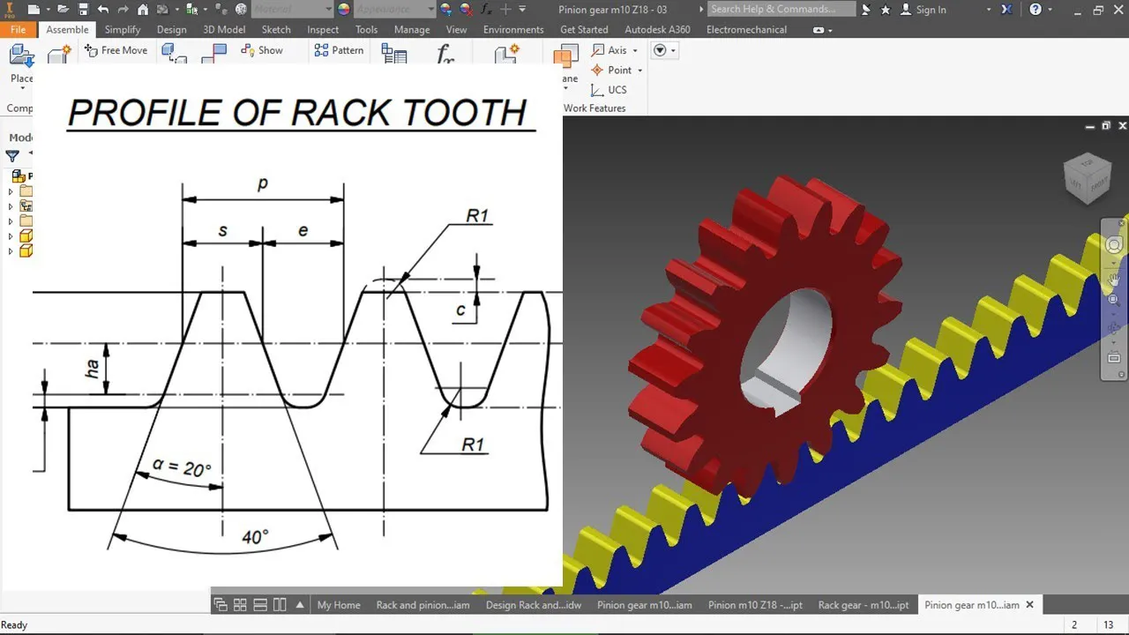
Task: Select the Axis work feature tool
Action: click(611, 50)
